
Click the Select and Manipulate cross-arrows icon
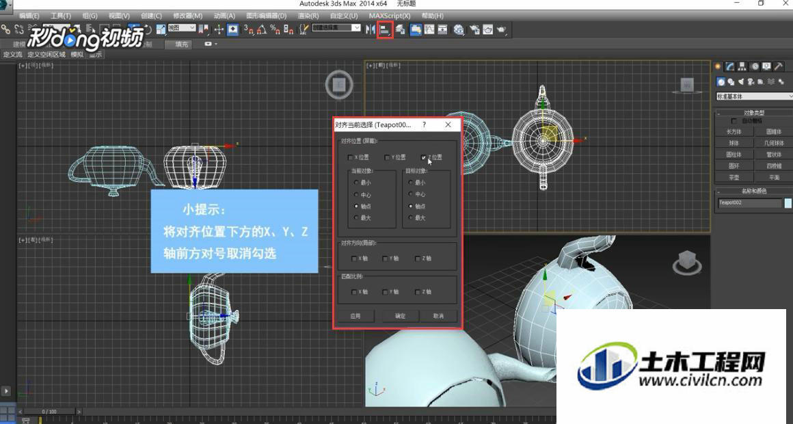219,30
